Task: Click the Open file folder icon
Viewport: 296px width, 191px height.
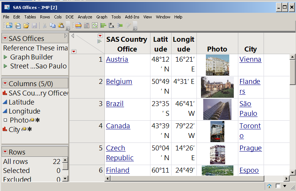Action: pos(26,26)
